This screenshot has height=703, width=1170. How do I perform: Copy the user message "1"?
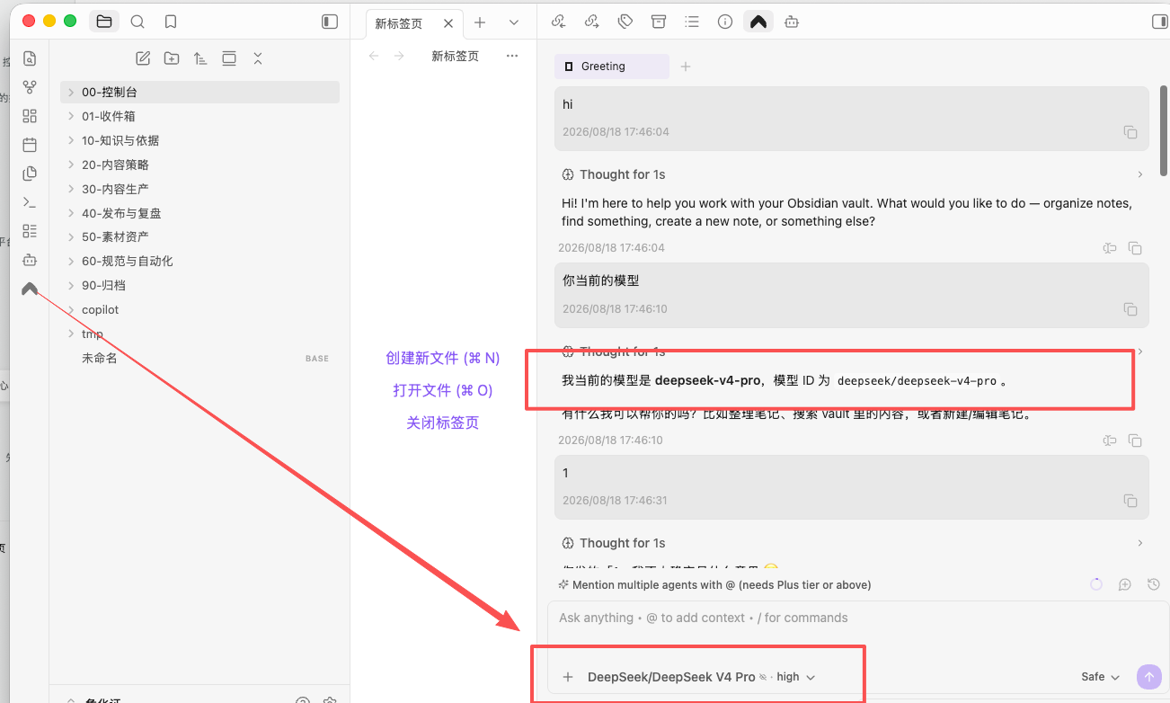click(1130, 501)
